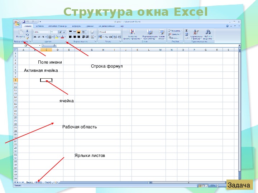
Task: Click the Decrease Font Size button
Action: pos(64,32)
